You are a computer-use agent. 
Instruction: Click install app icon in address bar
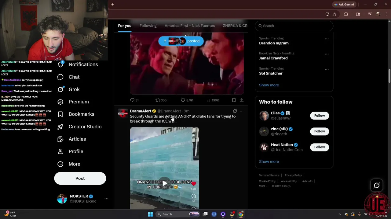click(x=327, y=14)
